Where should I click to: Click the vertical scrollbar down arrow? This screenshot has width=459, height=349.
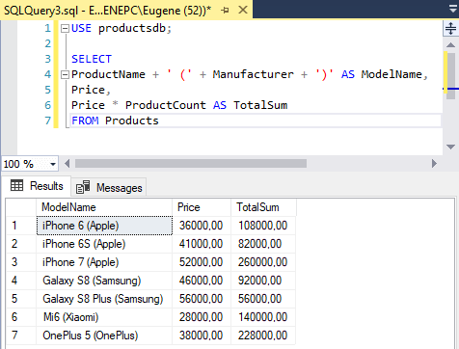click(x=450, y=147)
